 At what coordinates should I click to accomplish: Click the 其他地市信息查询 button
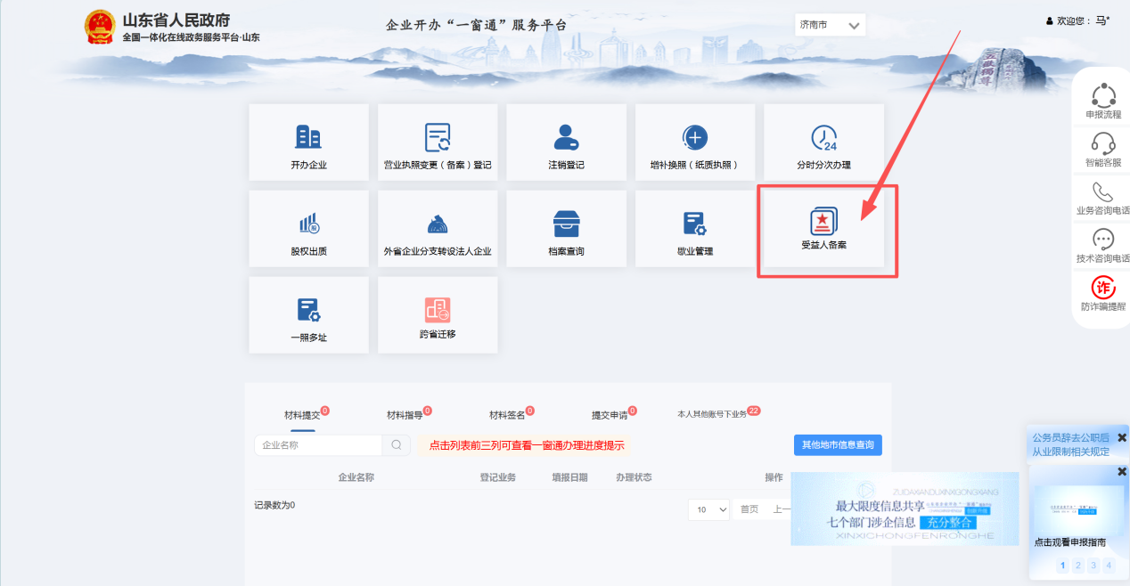(x=838, y=444)
